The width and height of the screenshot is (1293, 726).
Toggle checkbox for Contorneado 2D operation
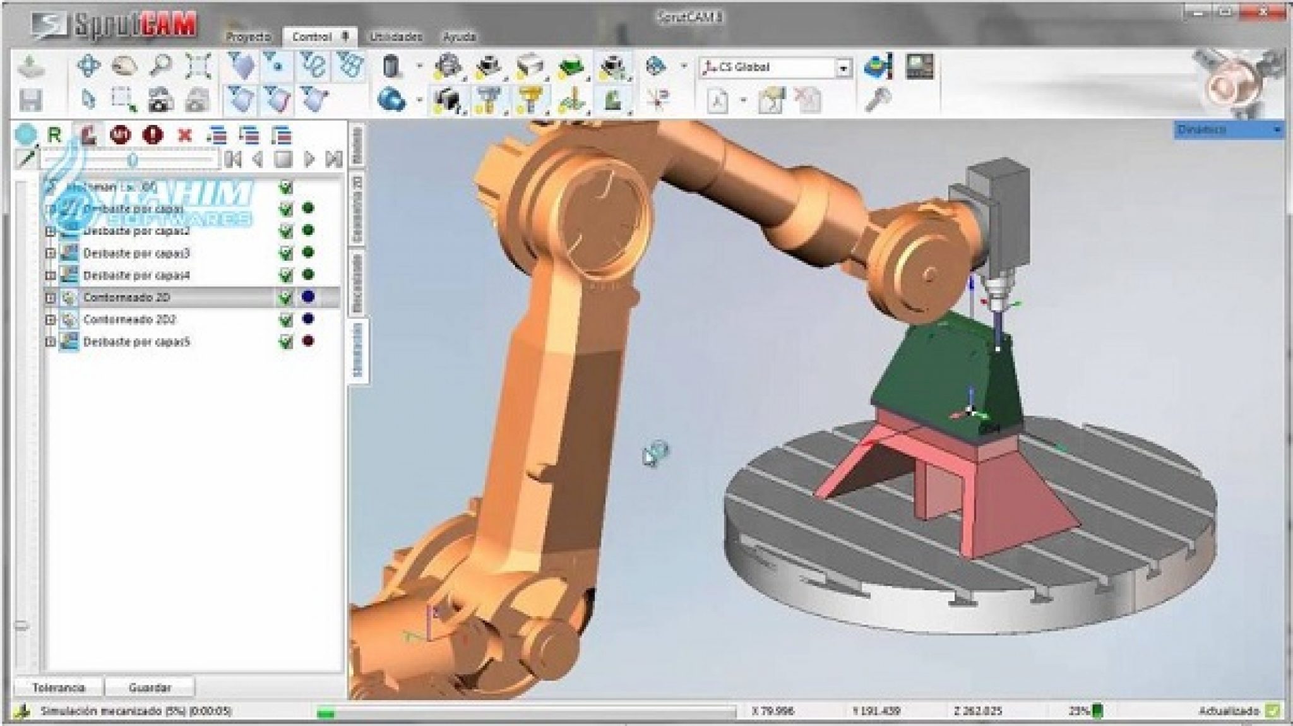click(x=286, y=297)
